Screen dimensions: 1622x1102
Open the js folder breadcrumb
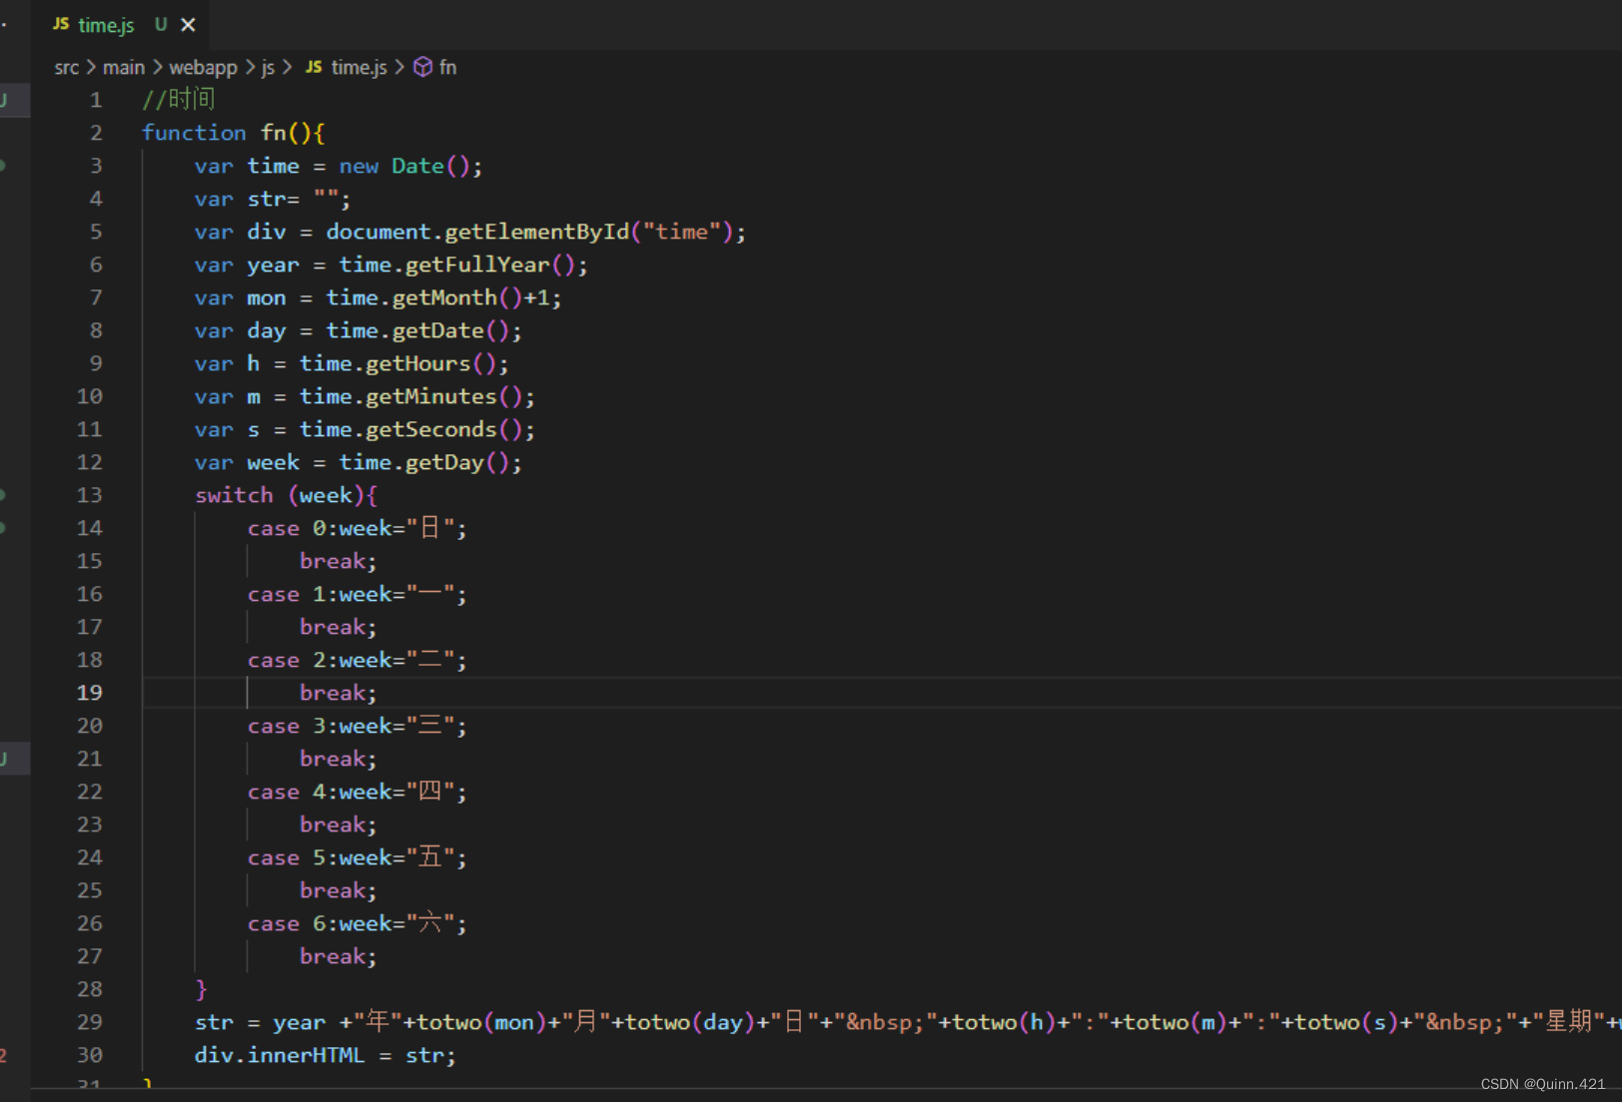pos(268,67)
